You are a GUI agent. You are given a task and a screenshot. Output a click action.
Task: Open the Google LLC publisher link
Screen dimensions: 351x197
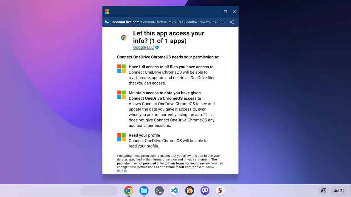143,47
